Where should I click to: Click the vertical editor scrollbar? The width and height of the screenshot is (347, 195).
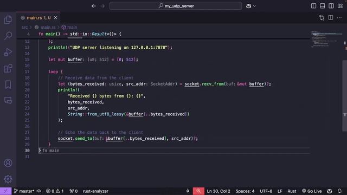[x=345, y=96]
